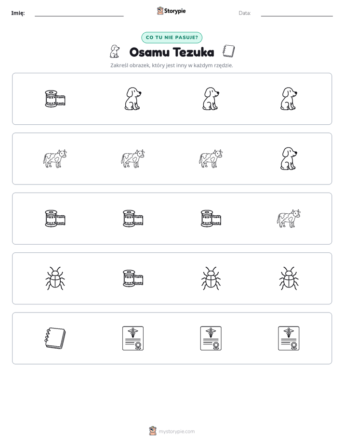Click the Osamu Tezuka title heading
Screen dimensions: 344x445
tap(172, 52)
